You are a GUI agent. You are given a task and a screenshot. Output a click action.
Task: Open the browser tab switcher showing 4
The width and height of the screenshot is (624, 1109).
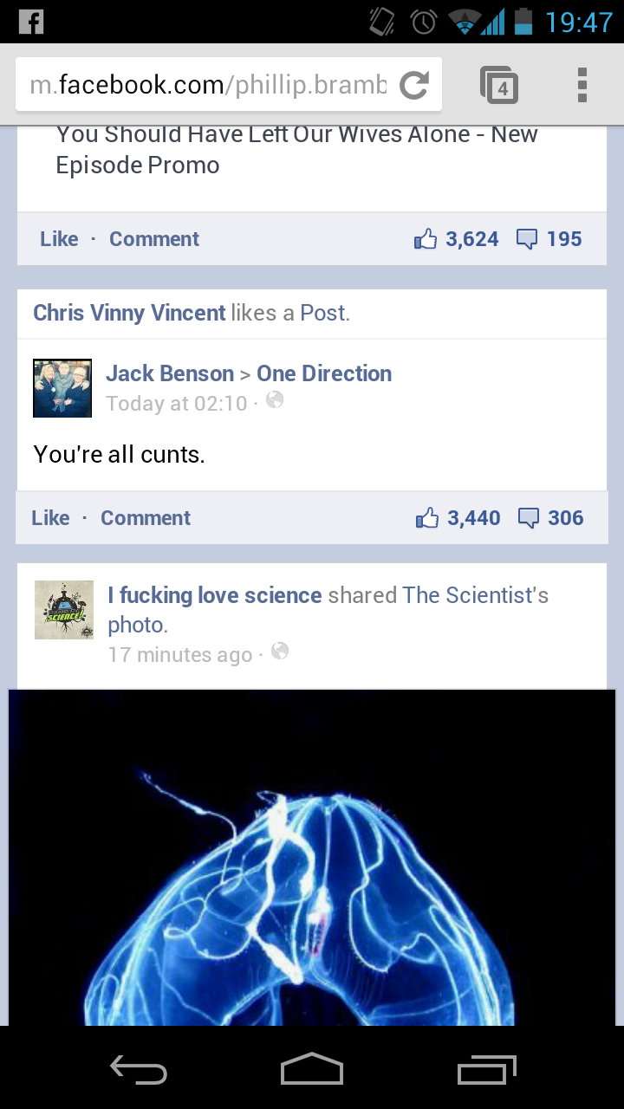[x=499, y=85]
